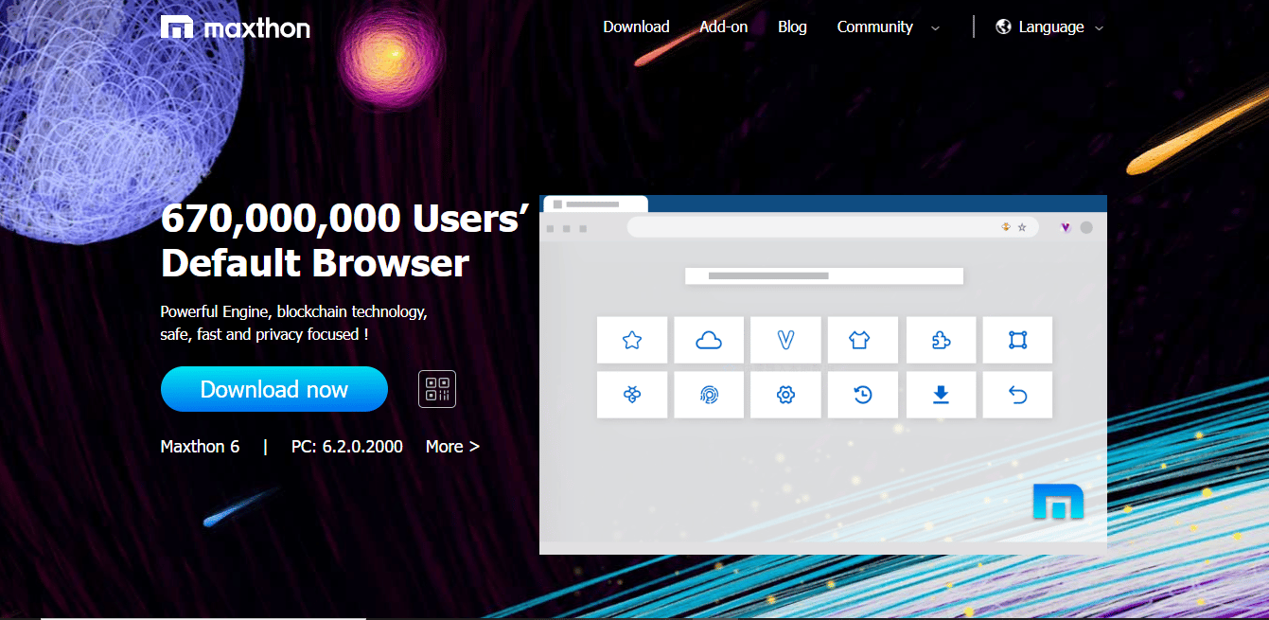Click the T-shirt skin tile
Screen dimensions: 1269x620
[862, 340]
